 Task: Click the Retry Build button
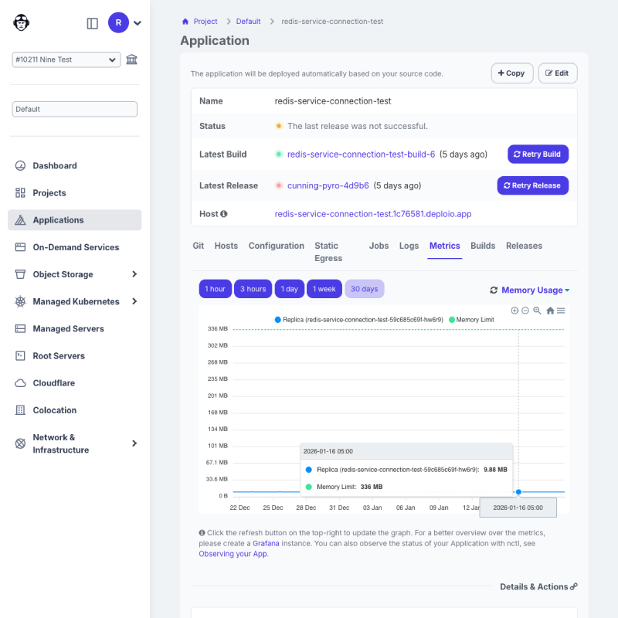[538, 154]
